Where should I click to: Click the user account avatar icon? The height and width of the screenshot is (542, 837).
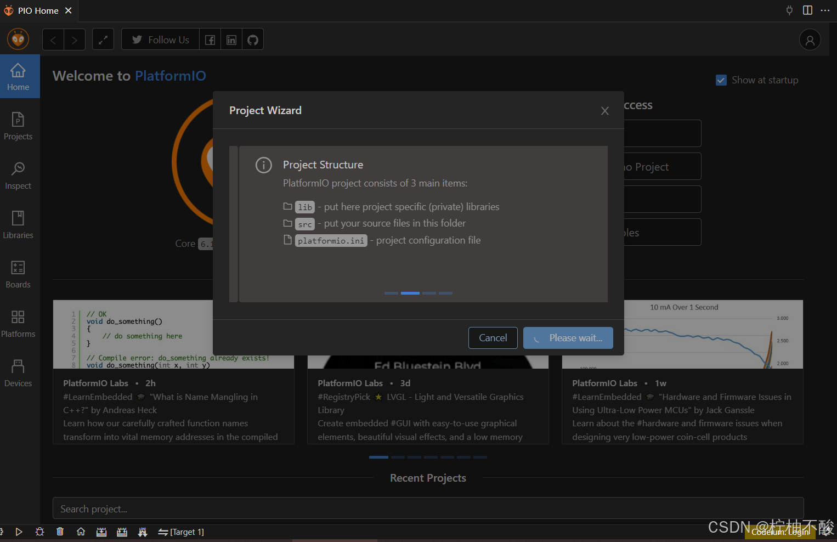click(x=810, y=39)
